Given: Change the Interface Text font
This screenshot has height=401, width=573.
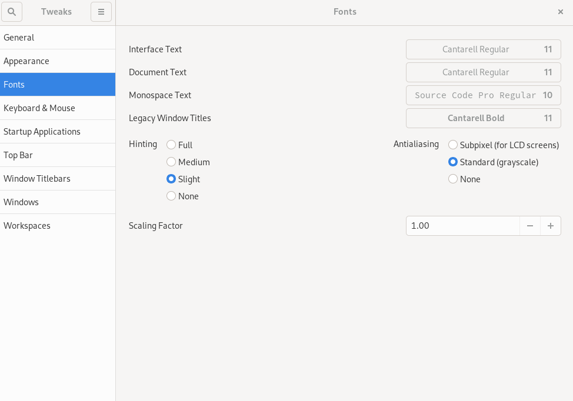Looking at the screenshot, I should point(483,49).
